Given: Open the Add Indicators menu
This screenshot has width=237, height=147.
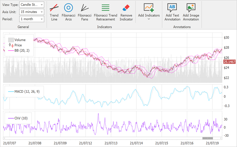Looking at the screenshot, I should pos(149,12).
